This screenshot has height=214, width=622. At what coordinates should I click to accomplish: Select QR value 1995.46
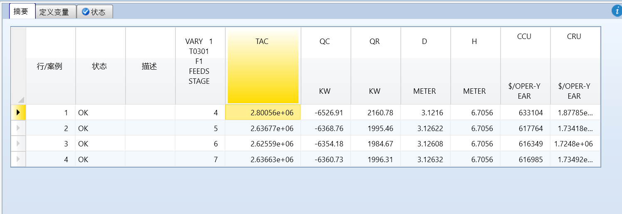(x=375, y=128)
